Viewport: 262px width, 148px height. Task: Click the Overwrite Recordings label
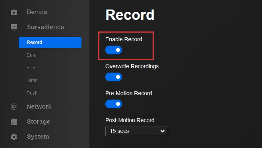coord(132,66)
